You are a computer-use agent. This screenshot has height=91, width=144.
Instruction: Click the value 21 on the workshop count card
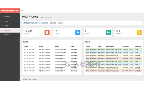click(86, 31)
